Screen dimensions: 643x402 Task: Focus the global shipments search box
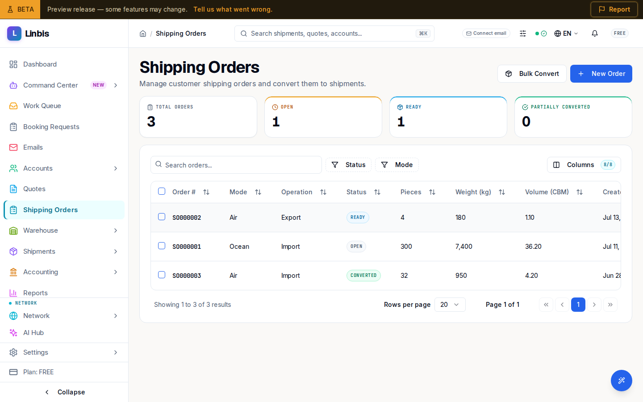(334, 33)
